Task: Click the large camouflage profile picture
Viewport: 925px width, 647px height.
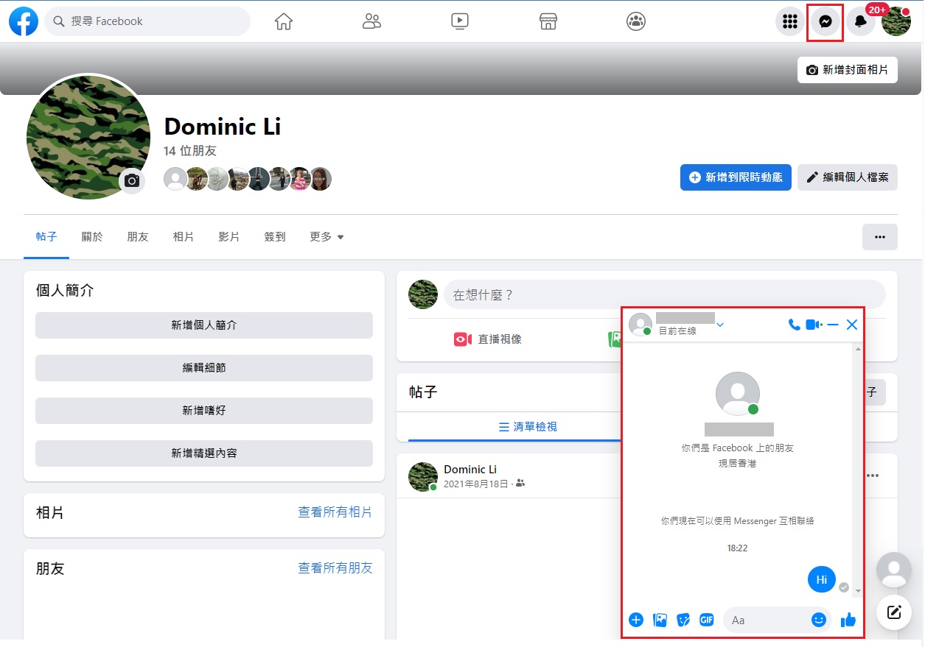Action: coord(88,138)
